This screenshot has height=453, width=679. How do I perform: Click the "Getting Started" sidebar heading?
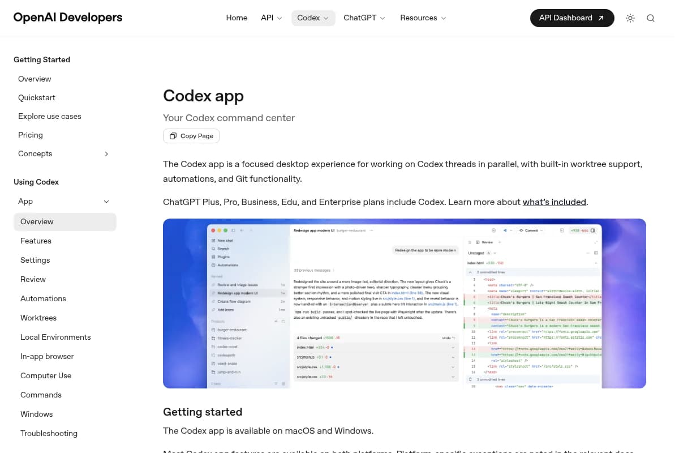pyautogui.click(x=42, y=59)
